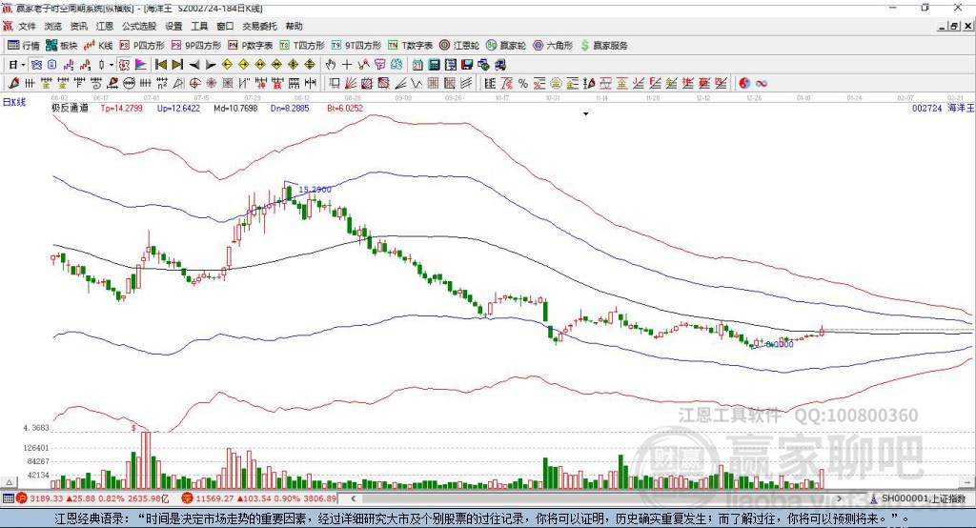Click the status bar grid icon
The image size is (976, 528).
pos(8,498)
